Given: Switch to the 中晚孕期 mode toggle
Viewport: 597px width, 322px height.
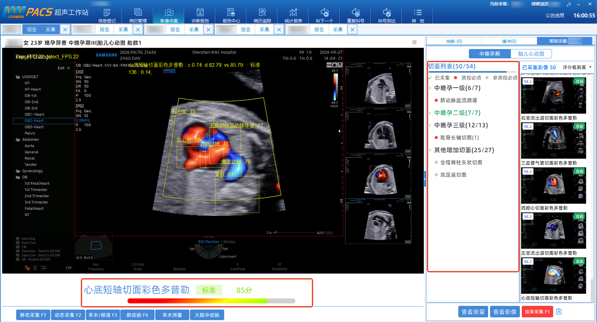Looking at the screenshot, I should 489,54.
